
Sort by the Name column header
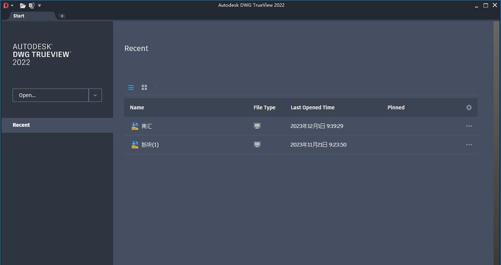coord(137,108)
